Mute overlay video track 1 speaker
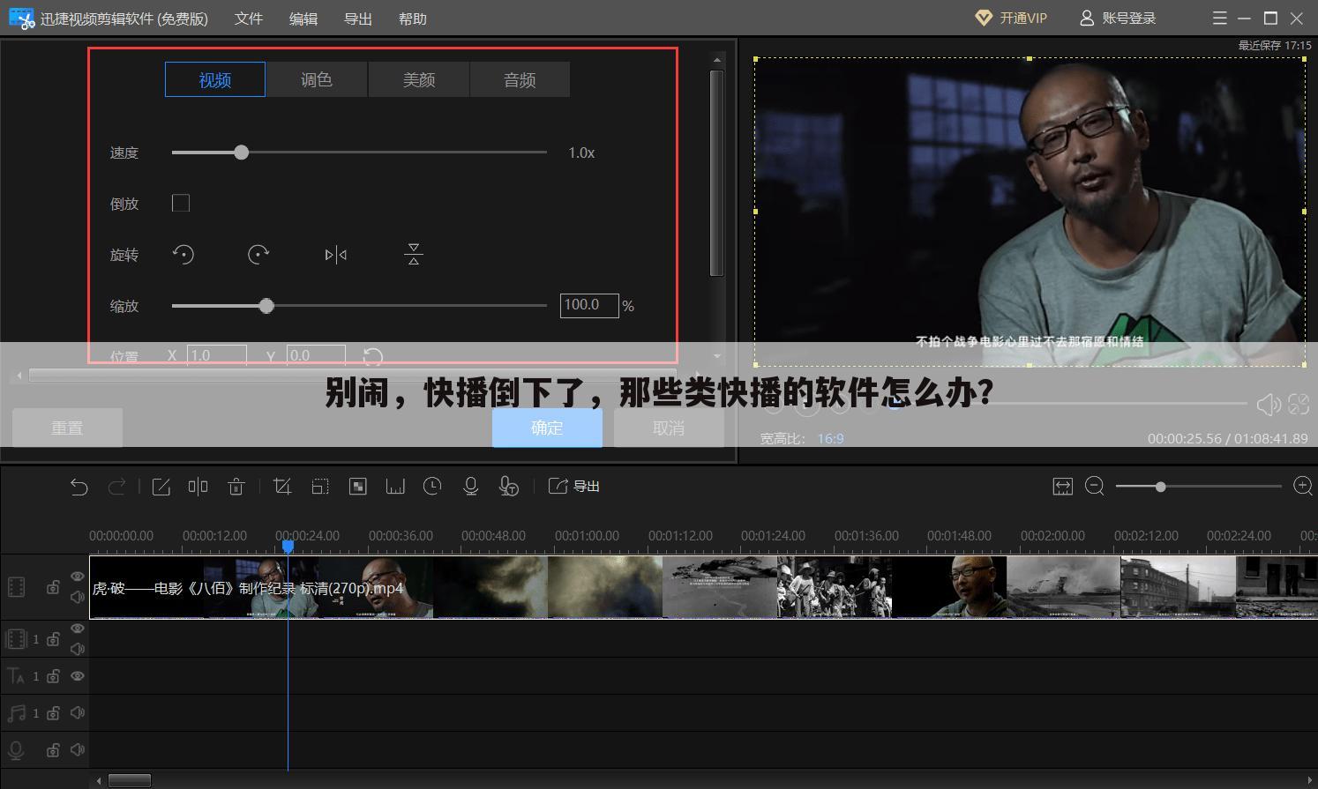Viewport: 1318px width, 789px height. tap(78, 649)
